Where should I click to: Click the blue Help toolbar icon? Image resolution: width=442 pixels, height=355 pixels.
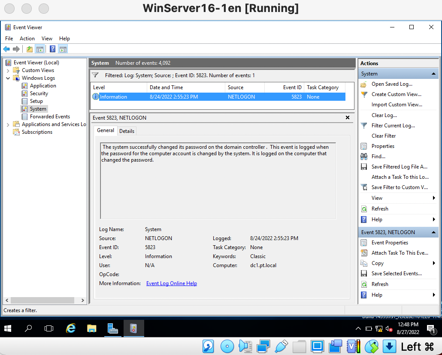click(x=52, y=49)
